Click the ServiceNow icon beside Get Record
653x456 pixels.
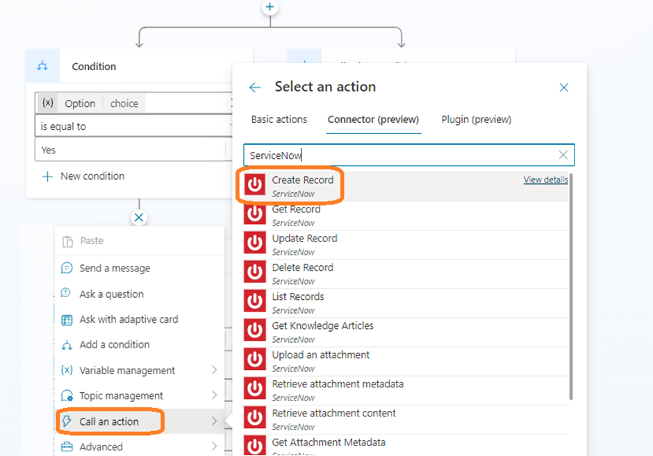pyautogui.click(x=255, y=214)
